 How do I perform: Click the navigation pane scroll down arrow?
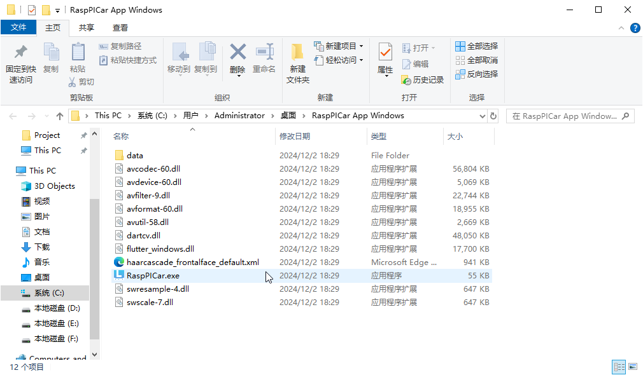click(x=94, y=355)
